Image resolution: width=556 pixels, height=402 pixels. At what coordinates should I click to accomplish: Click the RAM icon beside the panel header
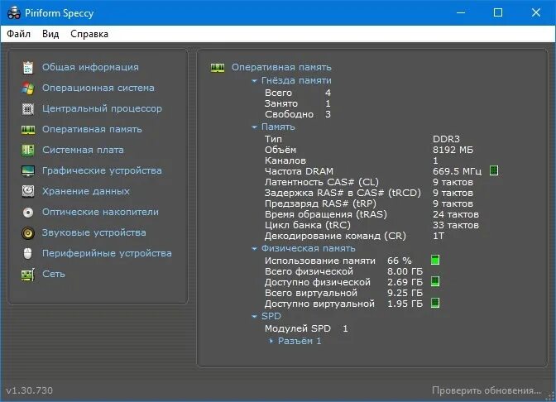point(218,67)
